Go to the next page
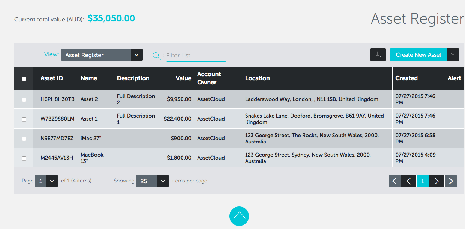 436,181
